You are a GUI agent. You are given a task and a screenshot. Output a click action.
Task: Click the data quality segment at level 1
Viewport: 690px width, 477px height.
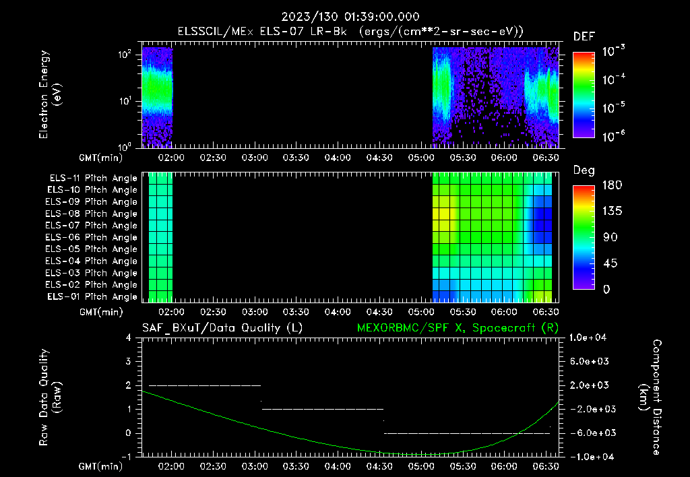[323, 409]
